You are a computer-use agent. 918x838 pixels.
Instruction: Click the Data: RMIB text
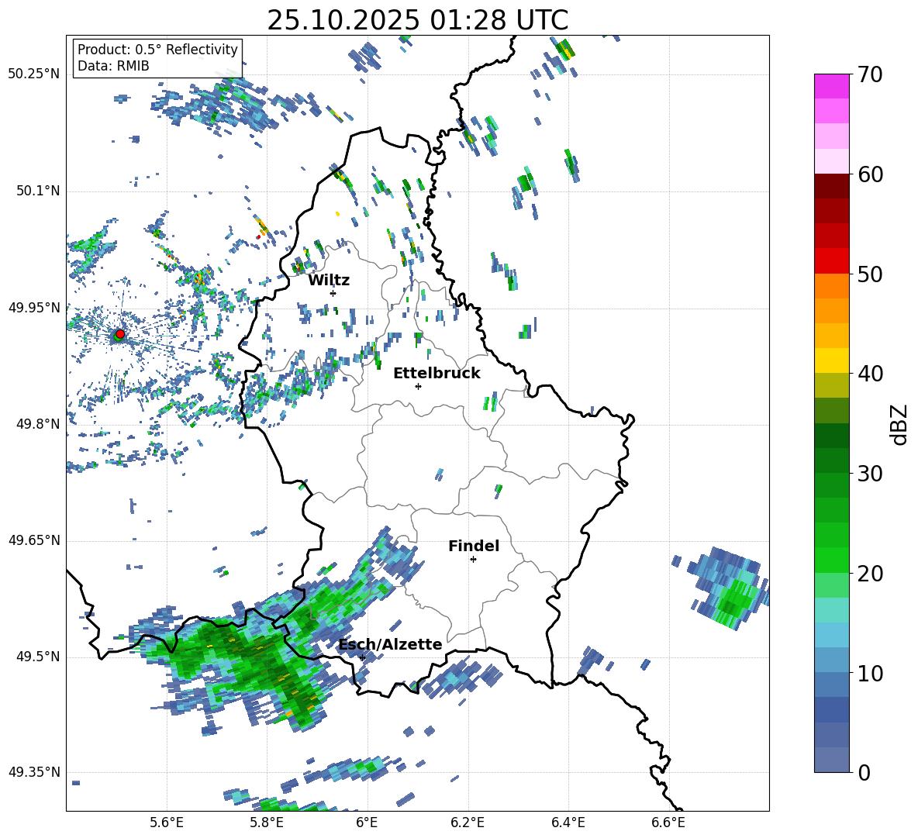click(x=113, y=66)
